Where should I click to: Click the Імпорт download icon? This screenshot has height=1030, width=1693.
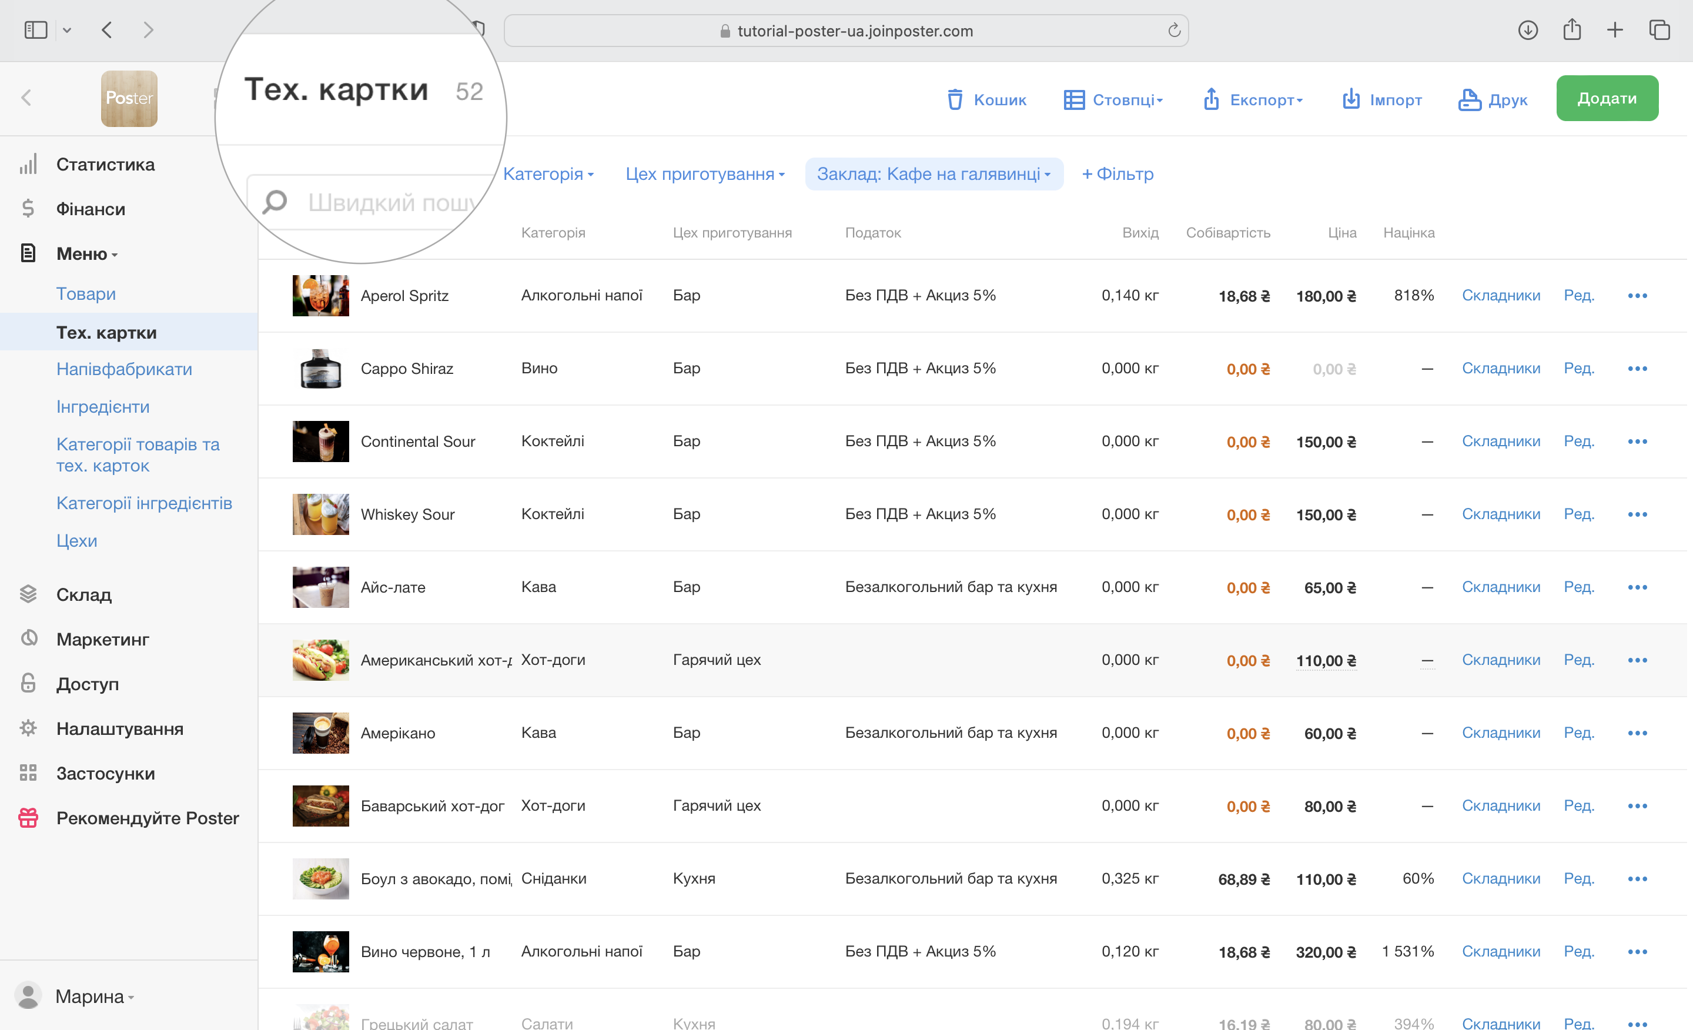(1351, 99)
